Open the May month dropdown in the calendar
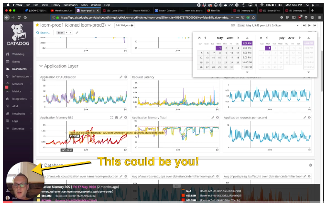The image size is (327, 208). coord(220,38)
